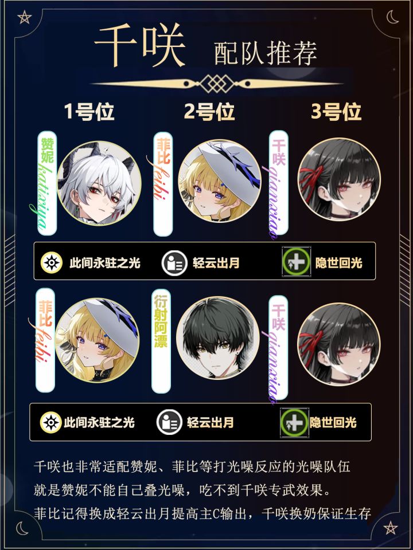Click the second-team 隐世回光 green healing icon
Viewport: 413px width, 550px height.
[x=294, y=422]
